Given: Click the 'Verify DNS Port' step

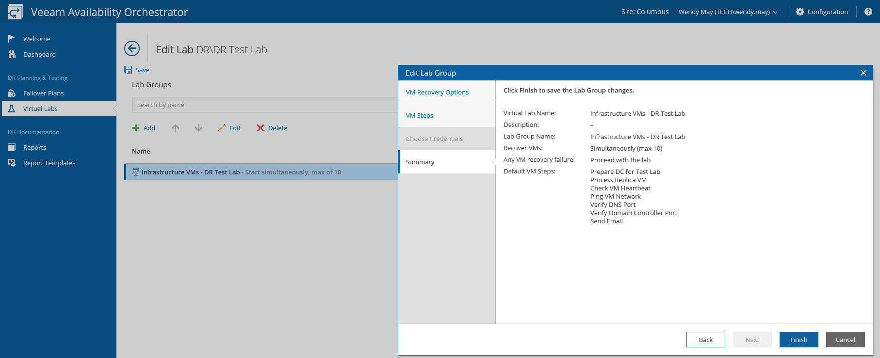Looking at the screenshot, I should coord(613,204).
